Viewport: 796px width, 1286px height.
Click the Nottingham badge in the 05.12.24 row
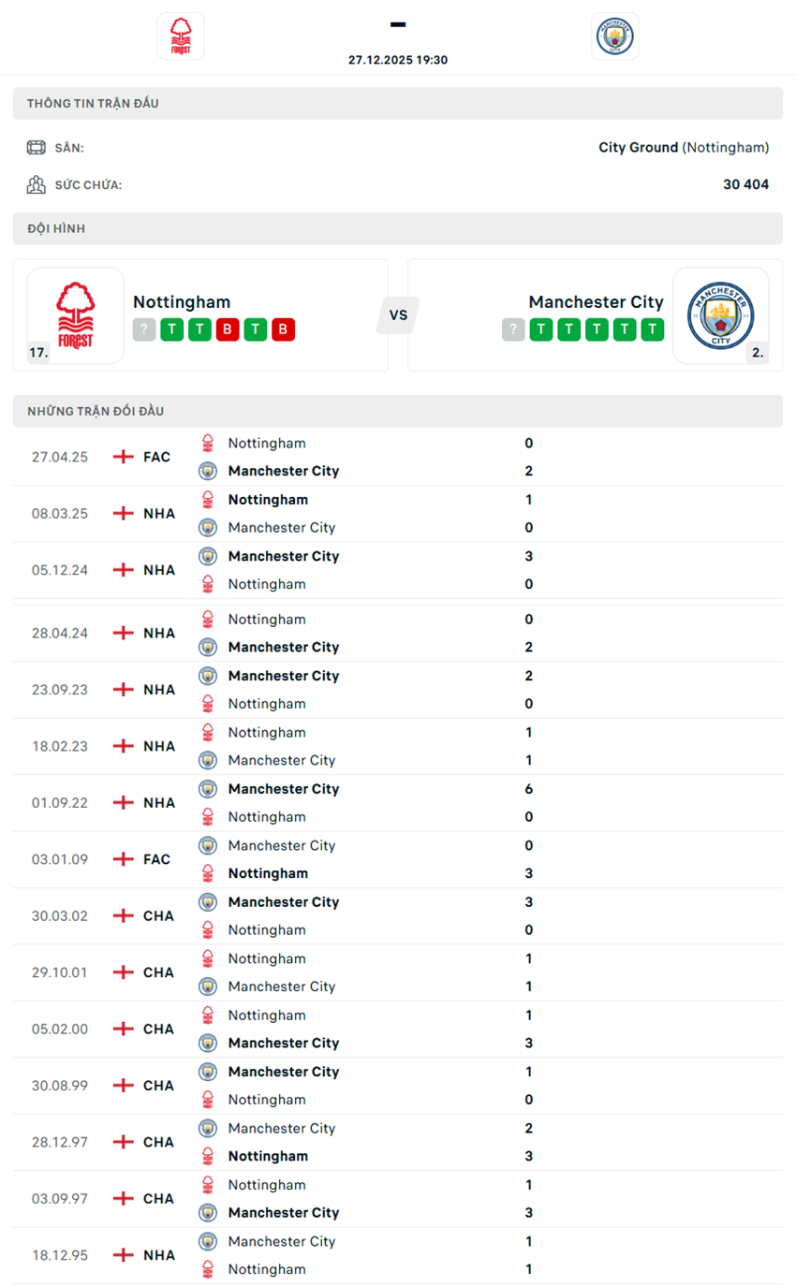208,584
